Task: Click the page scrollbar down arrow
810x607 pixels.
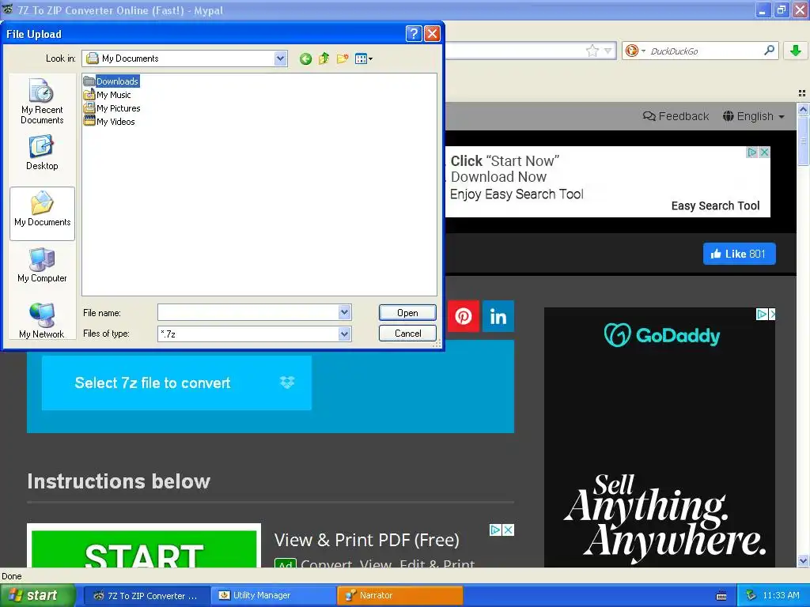Action: click(x=803, y=561)
